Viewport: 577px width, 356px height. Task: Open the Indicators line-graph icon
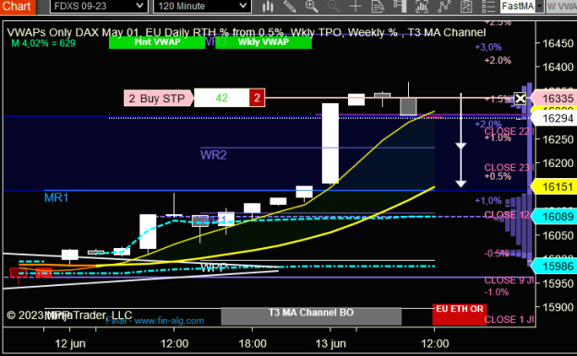click(444, 6)
